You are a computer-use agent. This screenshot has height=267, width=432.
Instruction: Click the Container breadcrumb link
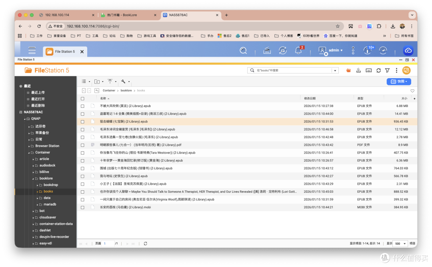[109, 91]
